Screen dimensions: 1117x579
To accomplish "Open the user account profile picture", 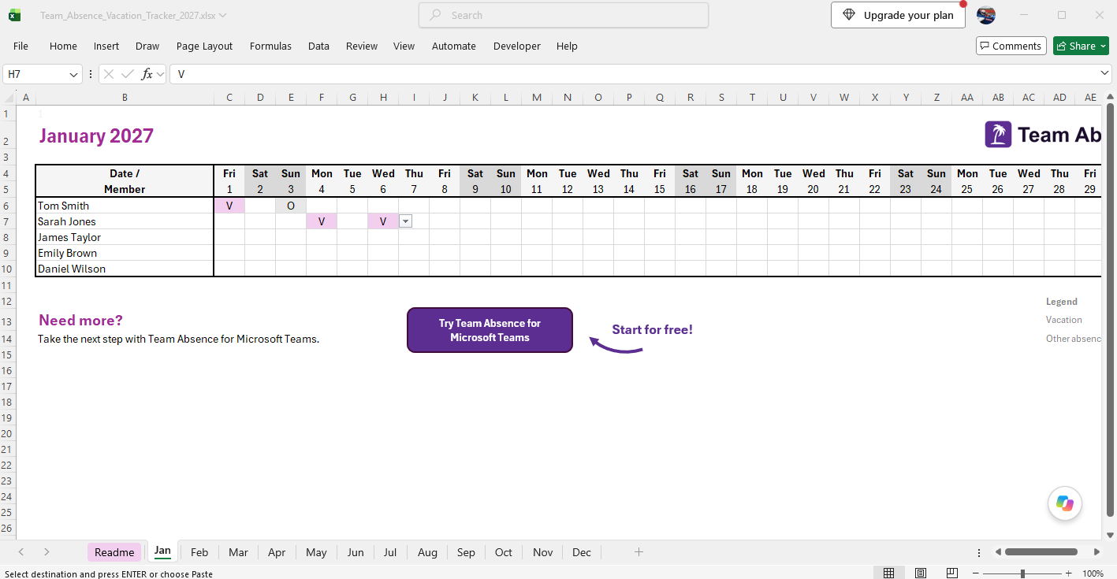I will 986,15.
